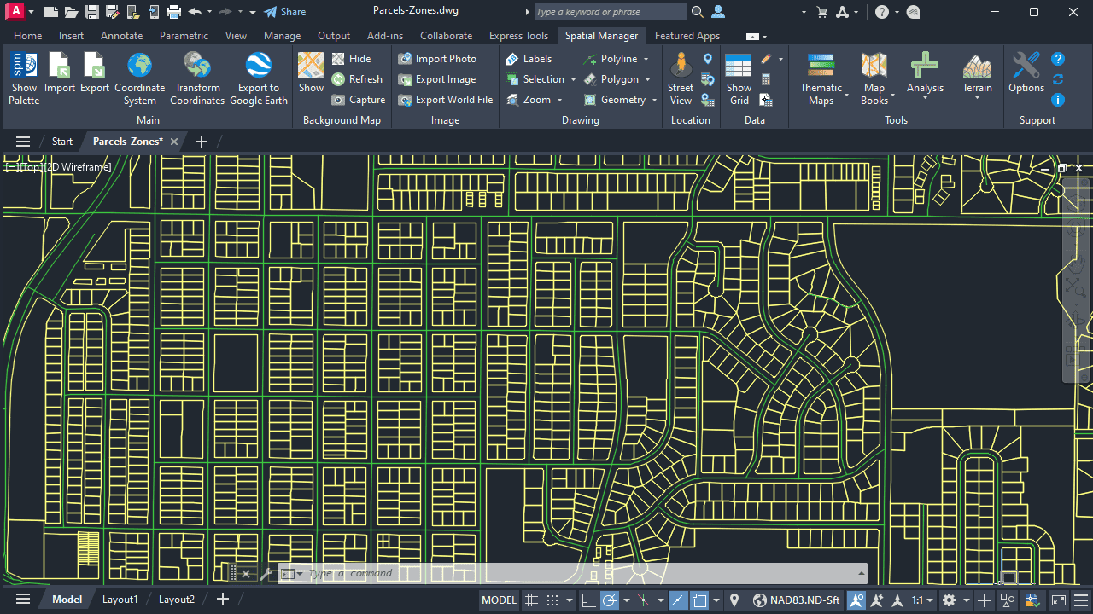Click the Refresh background map button
1093x614 pixels.
(357, 79)
